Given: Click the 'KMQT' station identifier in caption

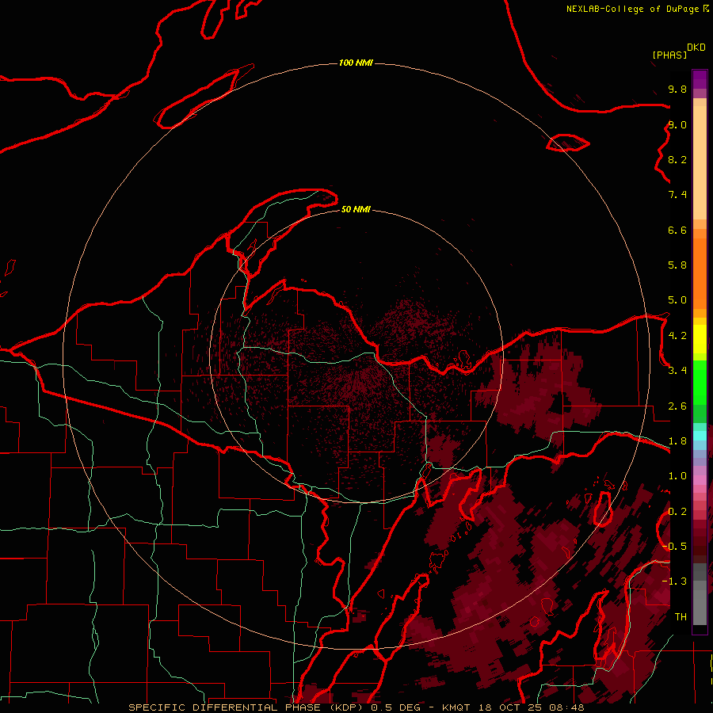Looking at the screenshot, I should click(456, 707).
